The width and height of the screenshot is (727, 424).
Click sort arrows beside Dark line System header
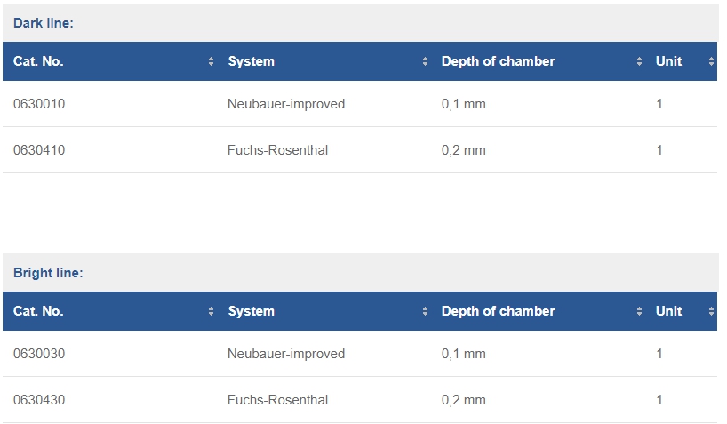coord(425,61)
